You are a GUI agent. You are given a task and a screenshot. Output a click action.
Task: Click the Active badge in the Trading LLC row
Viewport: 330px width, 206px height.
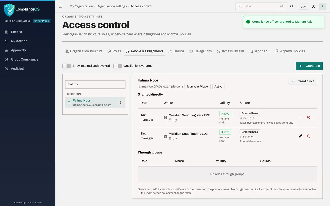pos(225,132)
